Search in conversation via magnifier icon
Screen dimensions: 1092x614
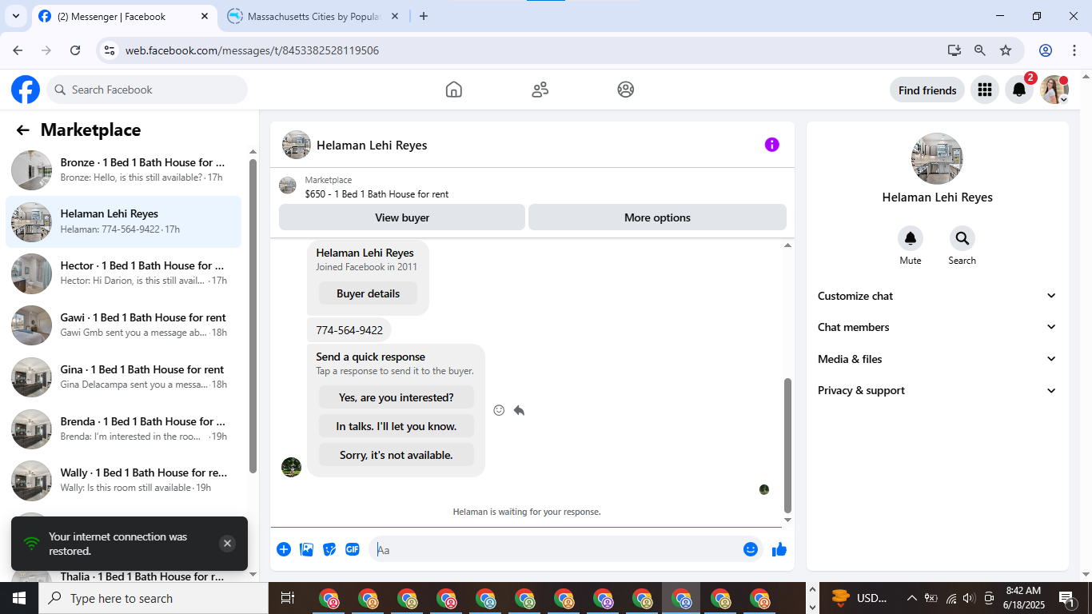click(x=962, y=238)
